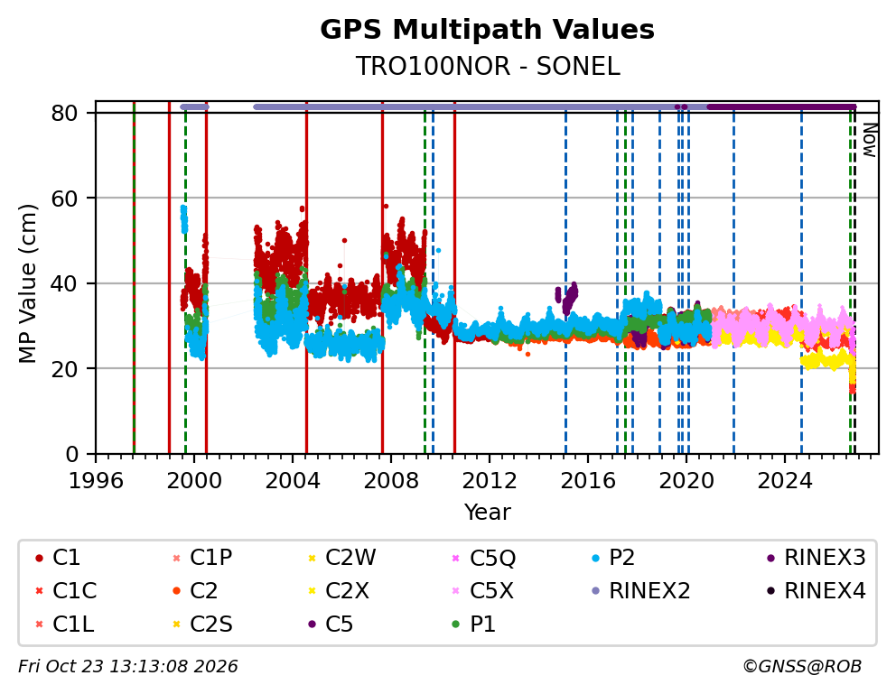896x694 pixels.
Task: Select the 2008 x-axis tick label
Action: (x=391, y=481)
